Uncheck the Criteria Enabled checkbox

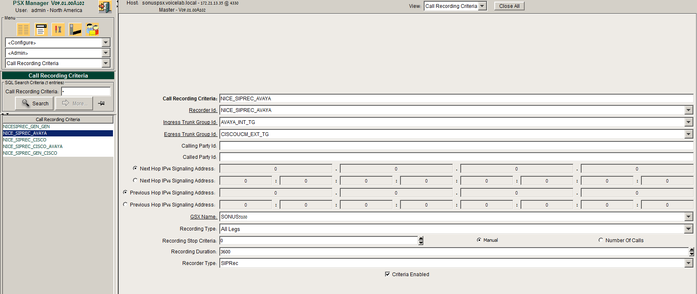pyautogui.click(x=388, y=274)
